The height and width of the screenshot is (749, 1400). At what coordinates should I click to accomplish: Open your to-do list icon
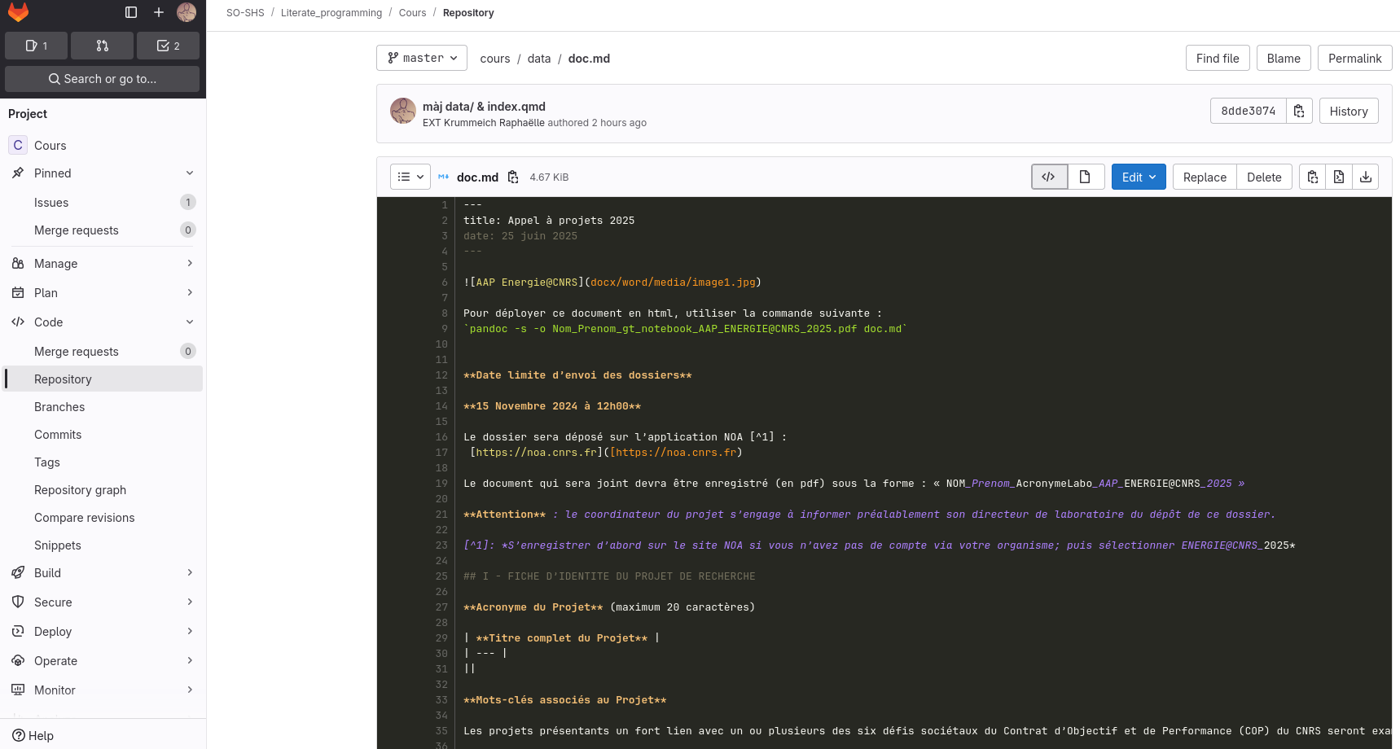point(168,46)
